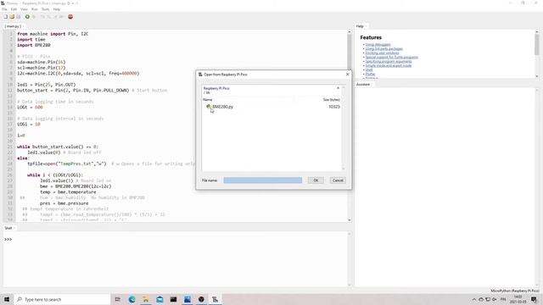Image resolution: width=543 pixels, height=305 pixels.
Task: Open Mail app from the taskbar
Action: click(160, 299)
